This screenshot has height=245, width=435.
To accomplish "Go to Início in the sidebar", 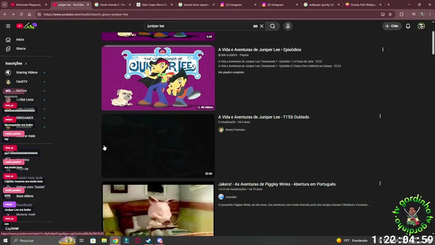I will pyautogui.click(x=20, y=39).
